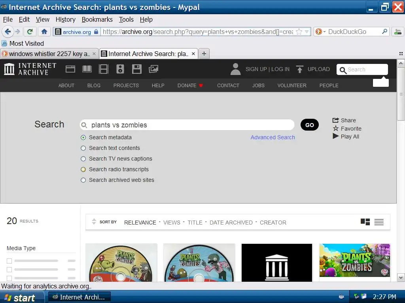Tick the second Media Type checkbox
Screen dimensions: 405x303
click(9, 270)
